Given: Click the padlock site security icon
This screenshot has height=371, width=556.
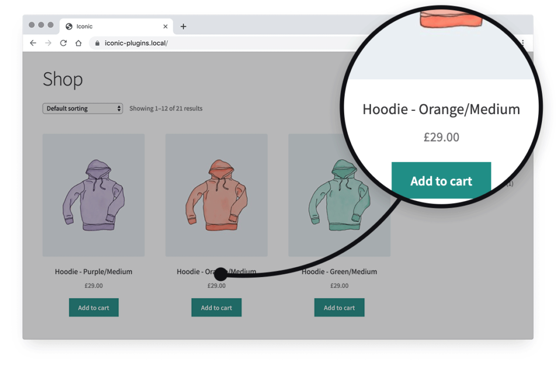Looking at the screenshot, I should tap(96, 43).
